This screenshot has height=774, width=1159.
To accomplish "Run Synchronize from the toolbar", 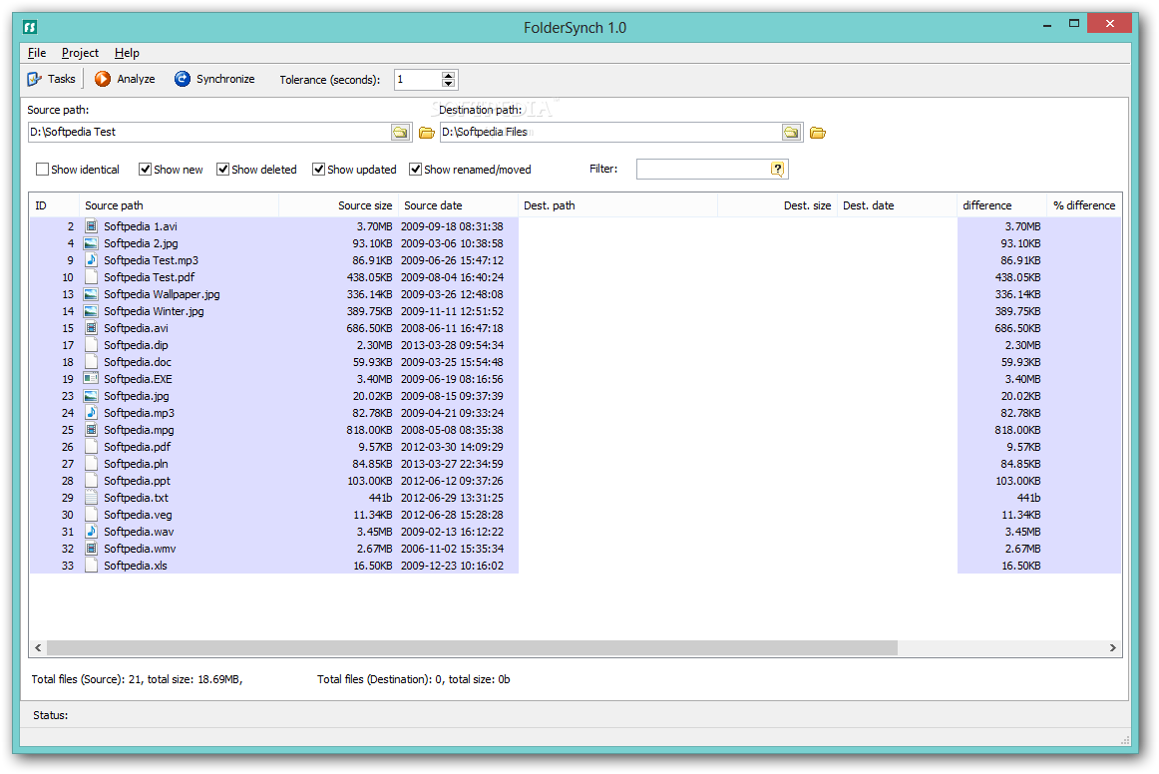I will coord(214,79).
